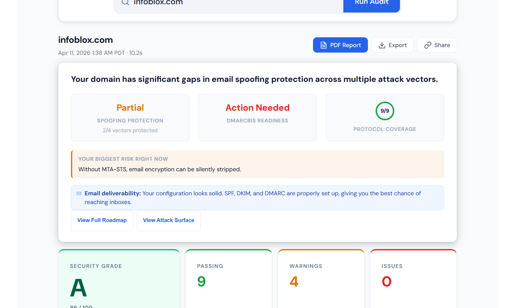Download the PDF Report
This screenshot has height=308, width=515.
(x=340, y=45)
